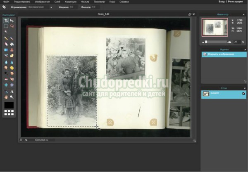Select the Bloat tool
The height and width of the screenshot is (172, 248).
coord(6,85)
